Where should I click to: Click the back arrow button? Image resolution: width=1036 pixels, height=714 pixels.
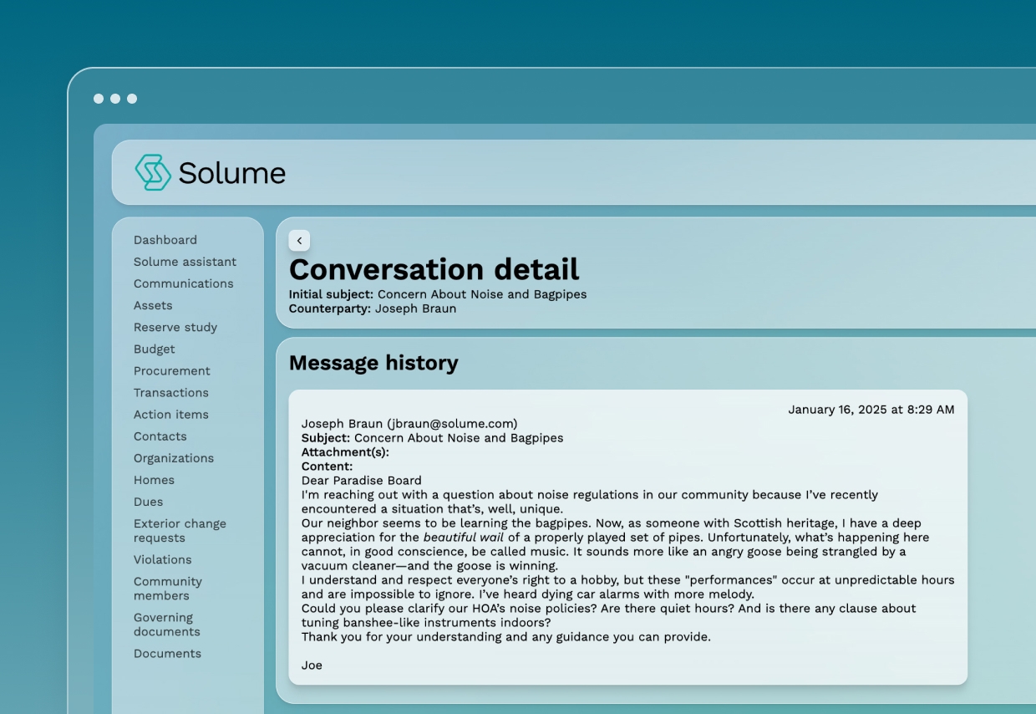click(299, 241)
